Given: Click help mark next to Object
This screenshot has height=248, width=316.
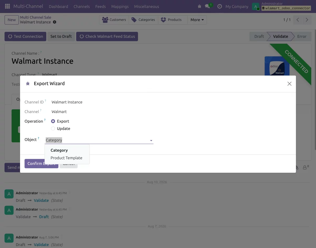Looking at the screenshot, I should pyautogui.click(x=38, y=138).
